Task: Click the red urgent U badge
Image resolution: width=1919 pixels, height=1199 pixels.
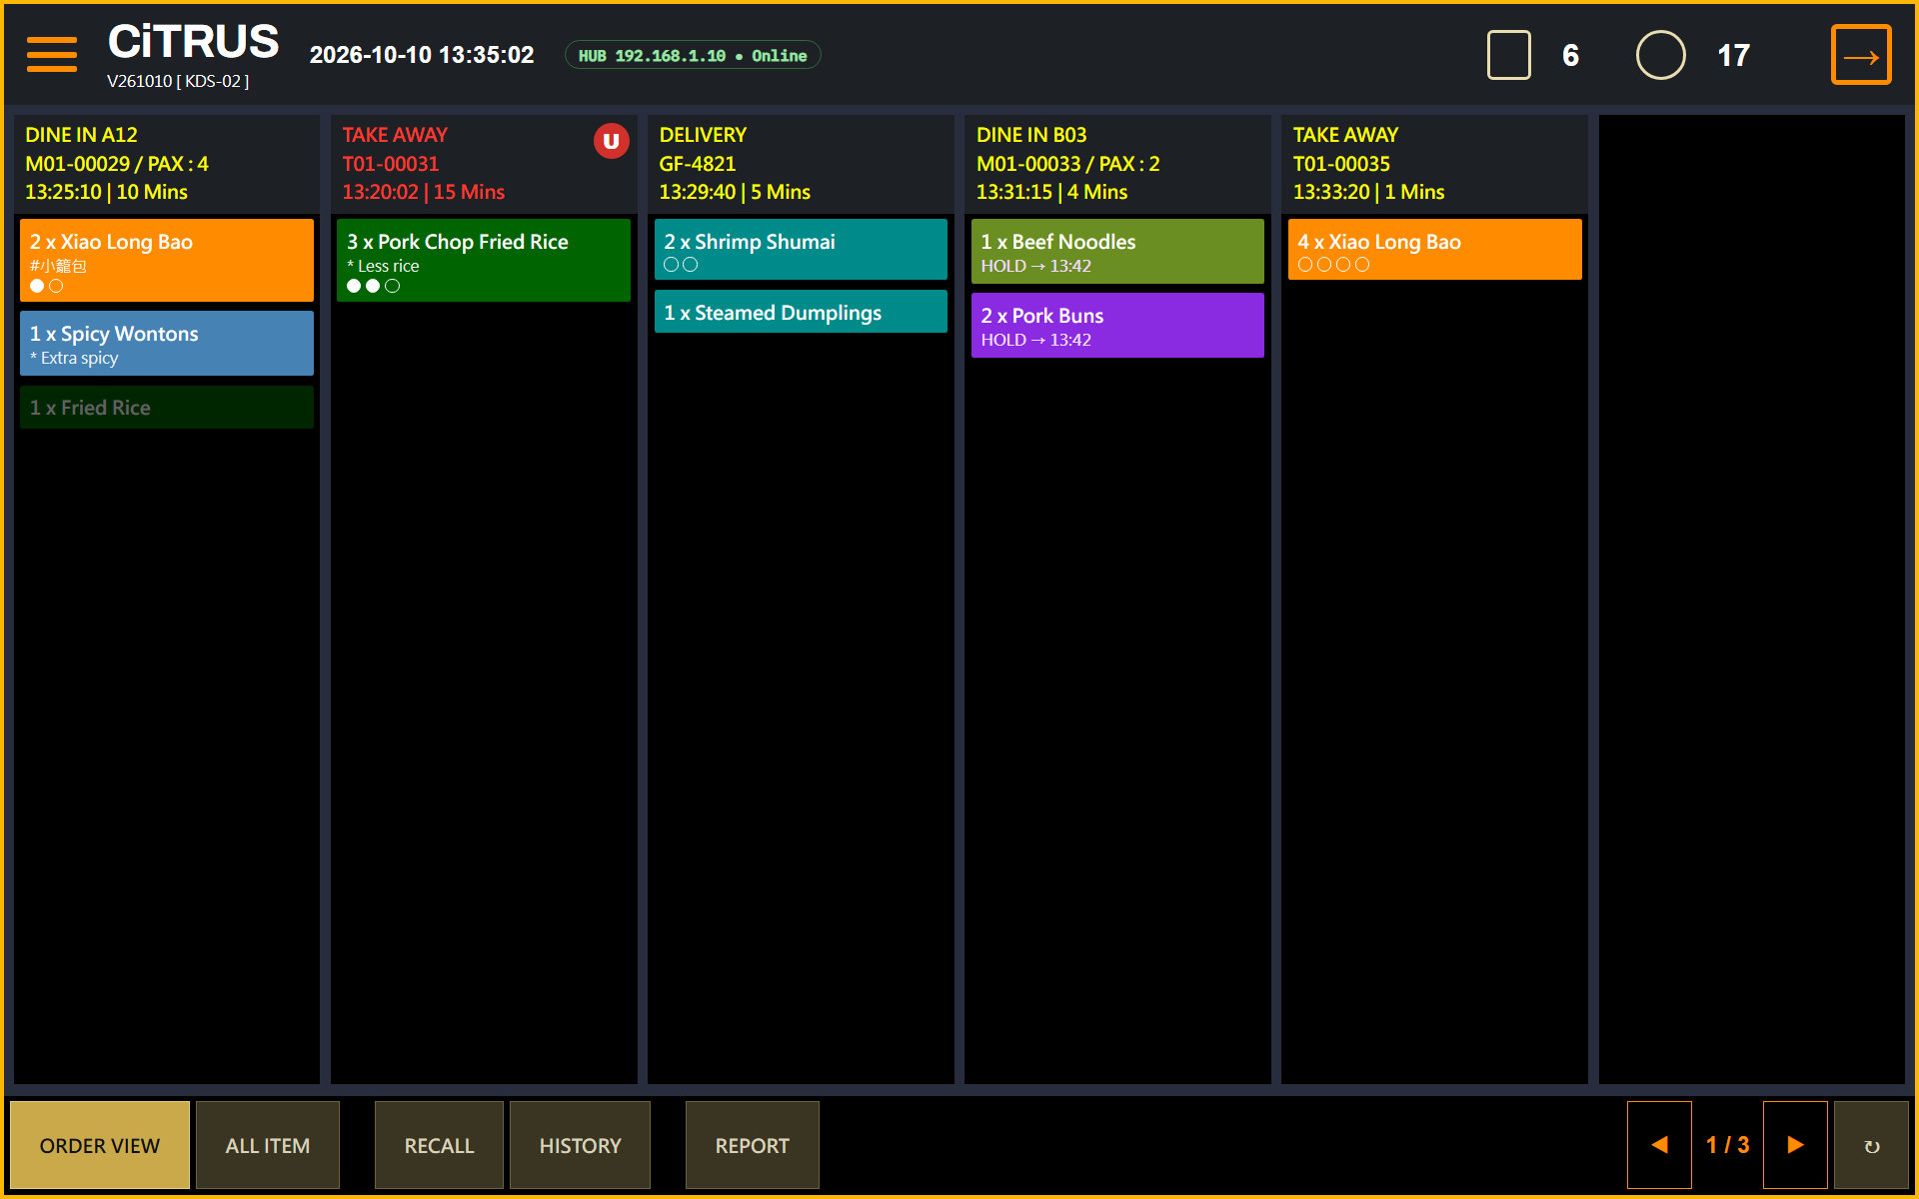Action: click(611, 141)
